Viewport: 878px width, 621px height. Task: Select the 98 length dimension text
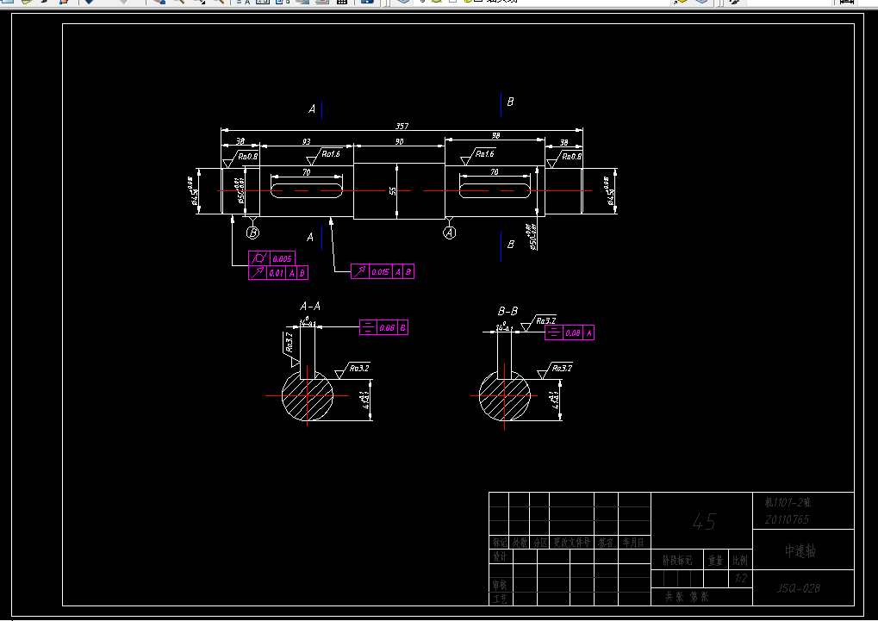pos(495,135)
